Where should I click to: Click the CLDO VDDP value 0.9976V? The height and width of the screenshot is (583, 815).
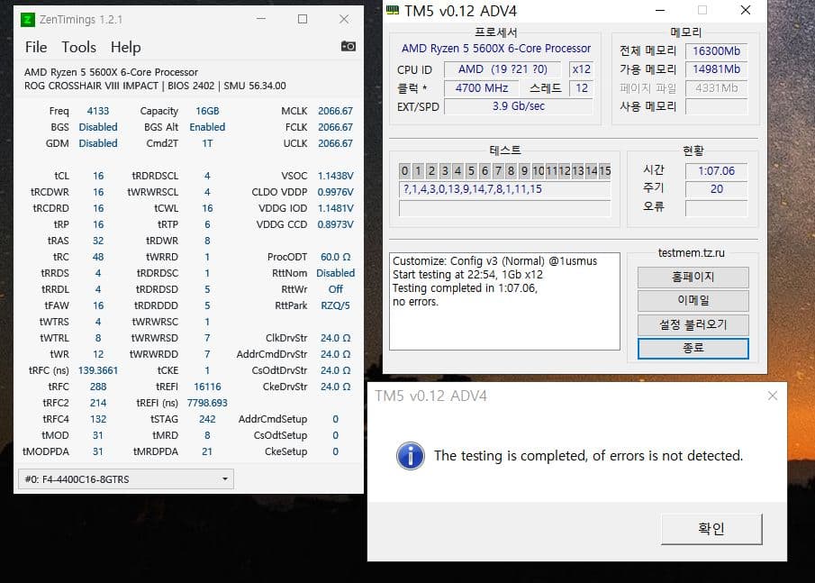click(335, 193)
